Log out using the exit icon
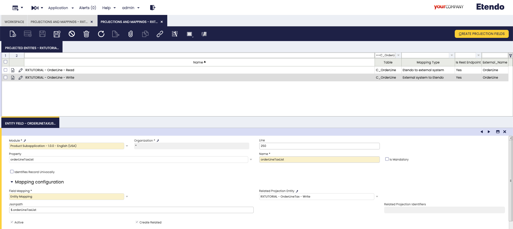Image resolution: width=513 pixels, height=229 pixels. tap(153, 7)
